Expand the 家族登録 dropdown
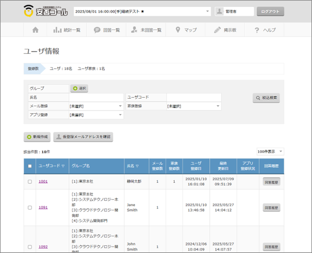 tap(194, 106)
